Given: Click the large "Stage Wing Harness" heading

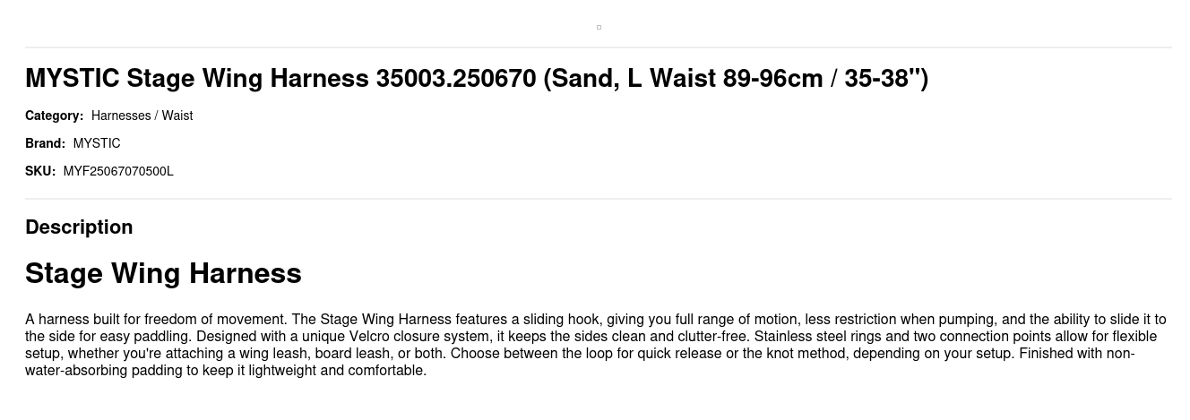Looking at the screenshot, I should pos(163,273).
